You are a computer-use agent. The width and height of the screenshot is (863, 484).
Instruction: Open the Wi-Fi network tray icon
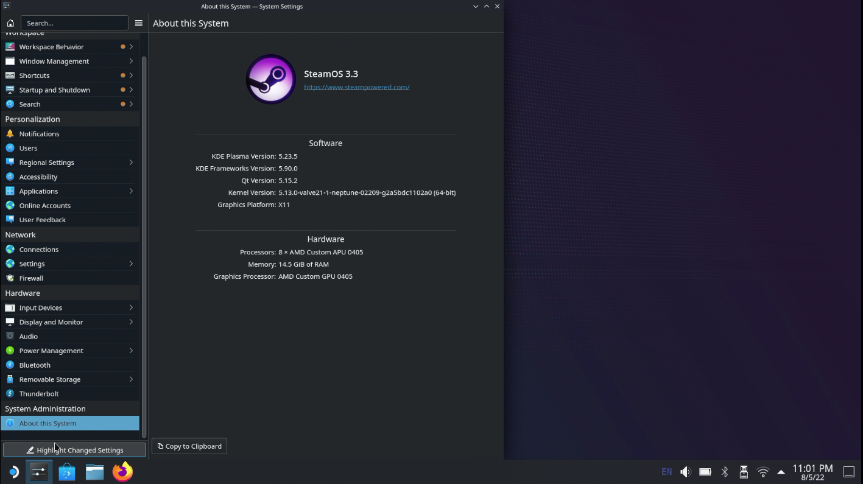(x=763, y=472)
